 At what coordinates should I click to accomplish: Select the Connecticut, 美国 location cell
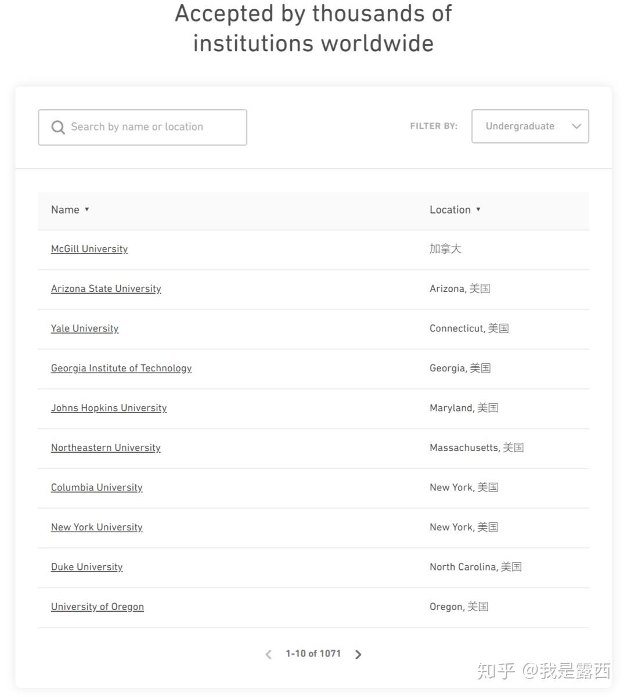pyautogui.click(x=469, y=328)
